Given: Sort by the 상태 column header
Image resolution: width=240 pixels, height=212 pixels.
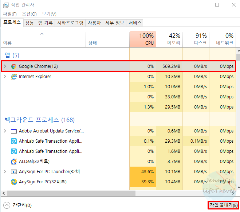Looking at the screenshot, I should pos(108,40).
